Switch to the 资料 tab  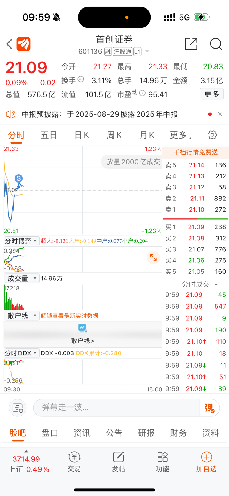211,433
